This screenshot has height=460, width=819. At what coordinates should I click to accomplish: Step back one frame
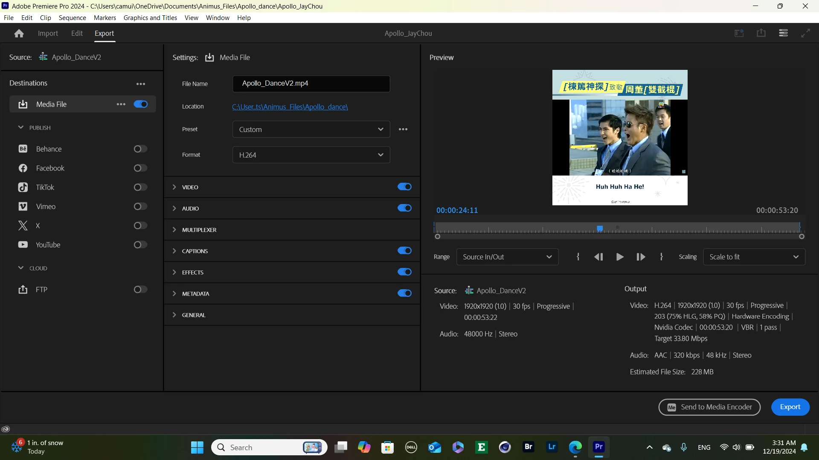[598, 257]
